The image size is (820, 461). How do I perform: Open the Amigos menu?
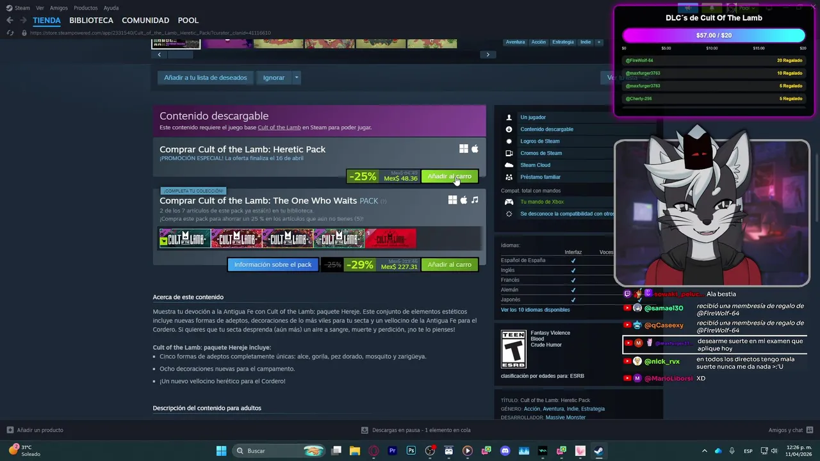click(x=59, y=8)
